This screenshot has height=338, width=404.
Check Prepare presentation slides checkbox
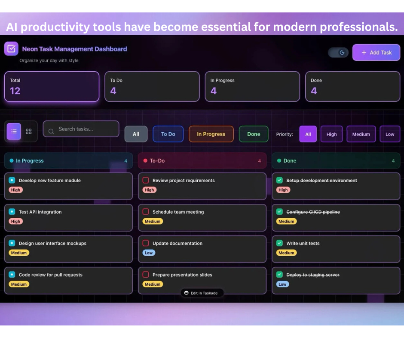tap(146, 275)
